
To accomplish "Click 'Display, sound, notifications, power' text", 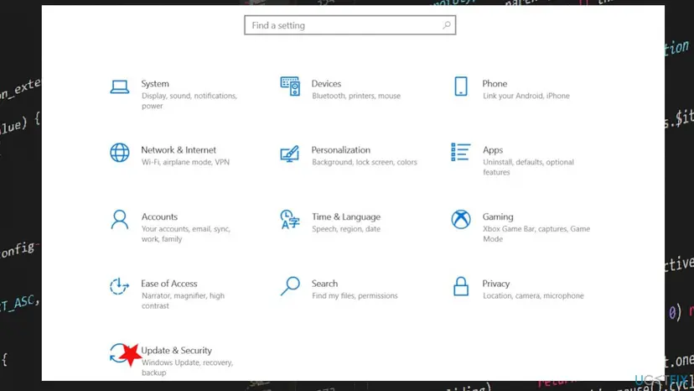I will tap(189, 101).
